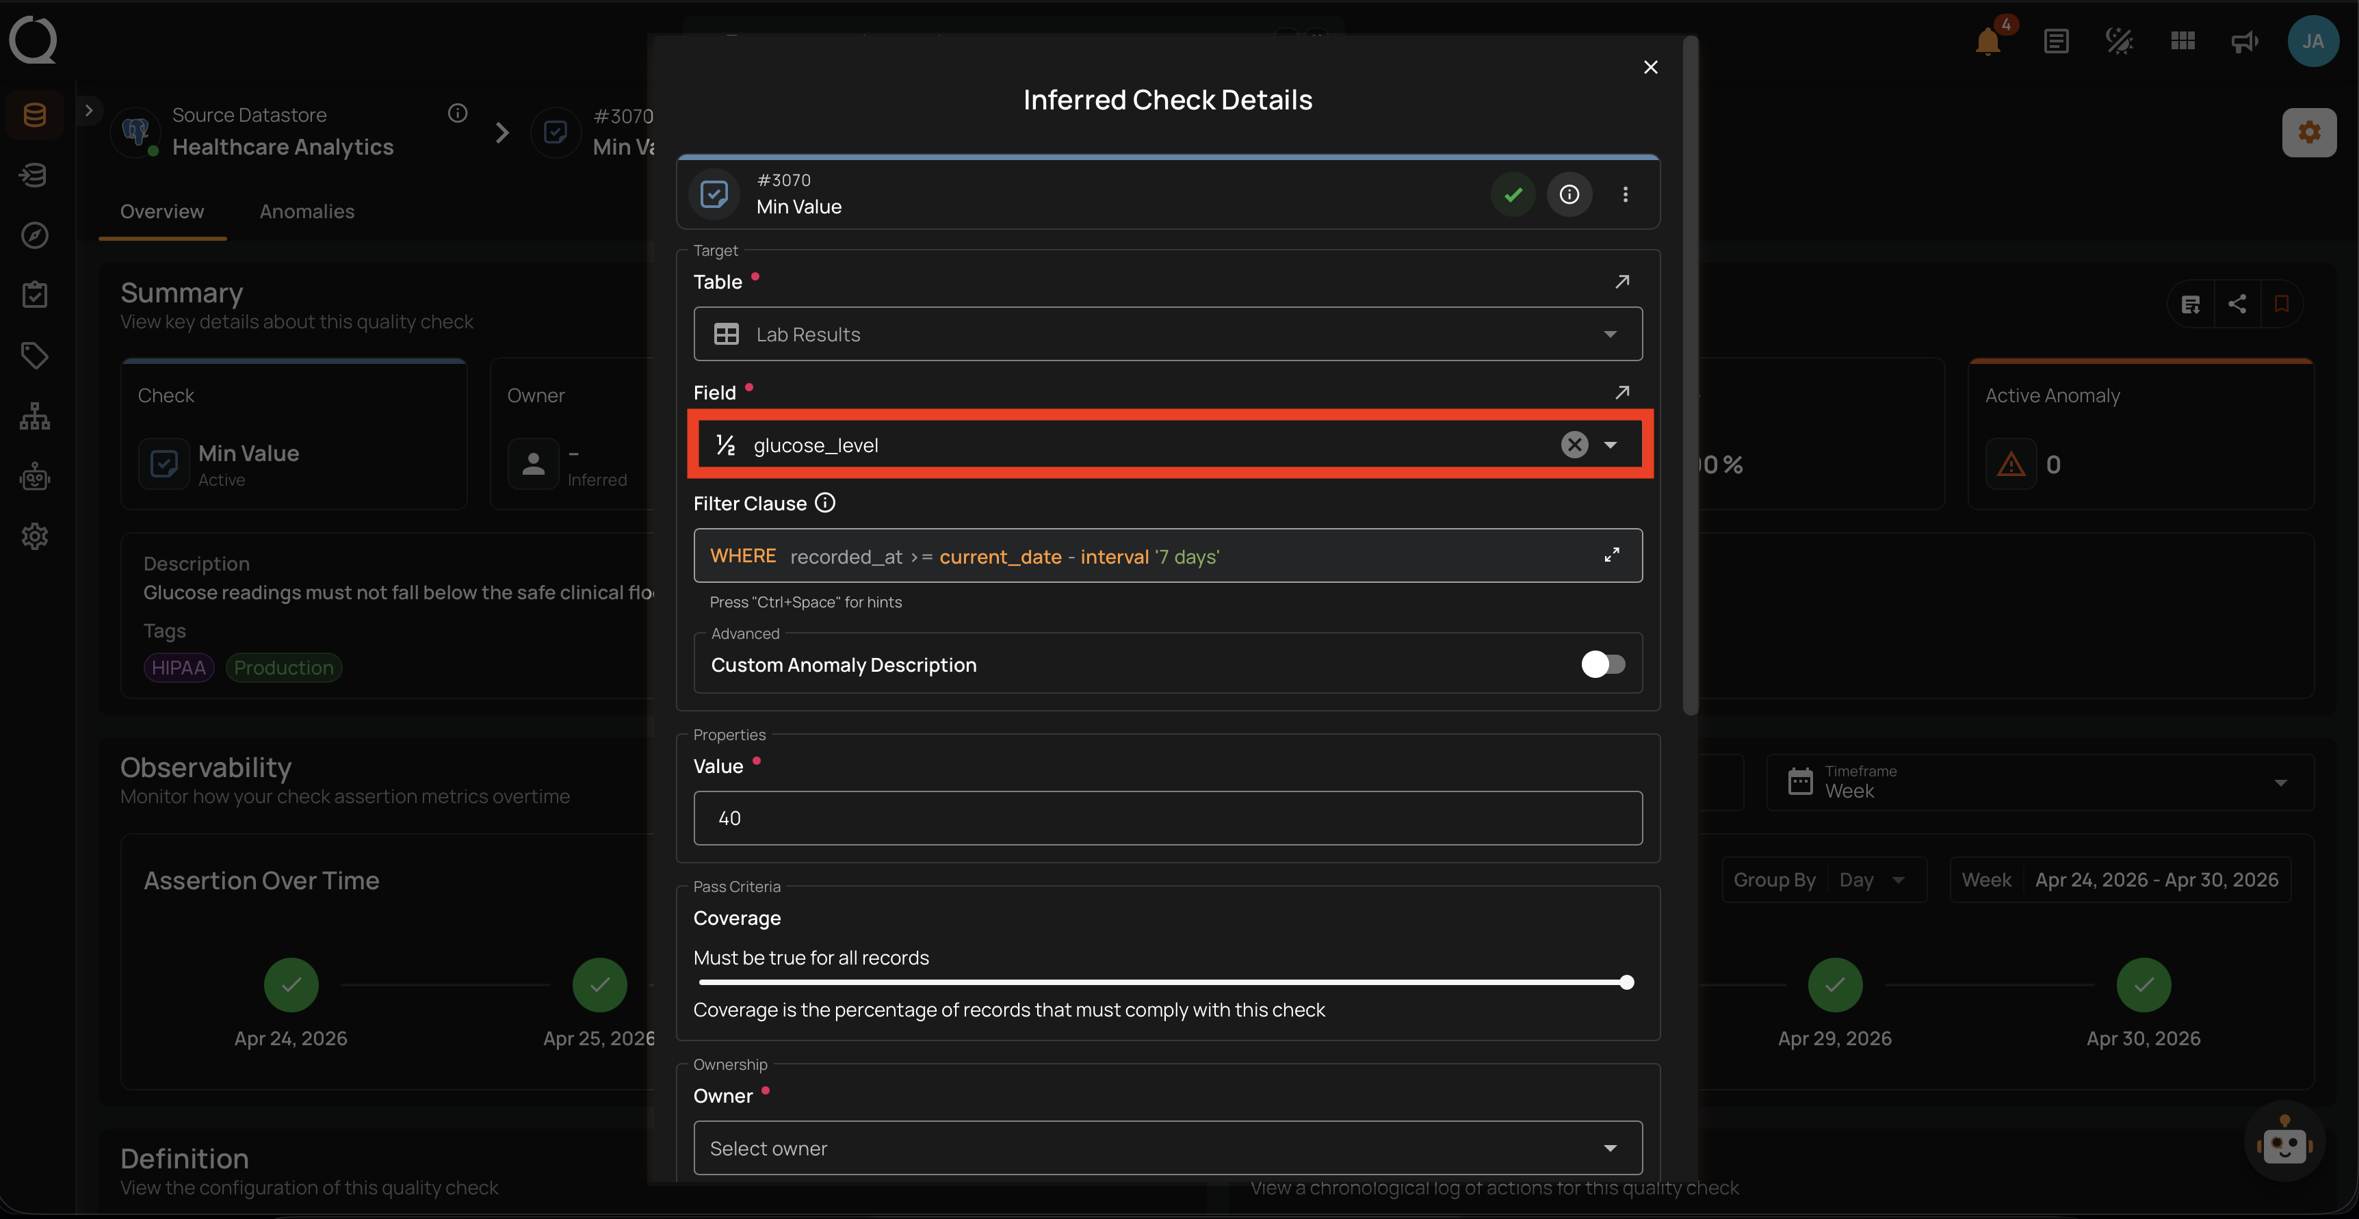Image resolution: width=2359 pixels, height=1219 pixels.
Task: Click the Apr 25, 2026 assertion marker
Action: pyautogui.click(x=600, y=984)
